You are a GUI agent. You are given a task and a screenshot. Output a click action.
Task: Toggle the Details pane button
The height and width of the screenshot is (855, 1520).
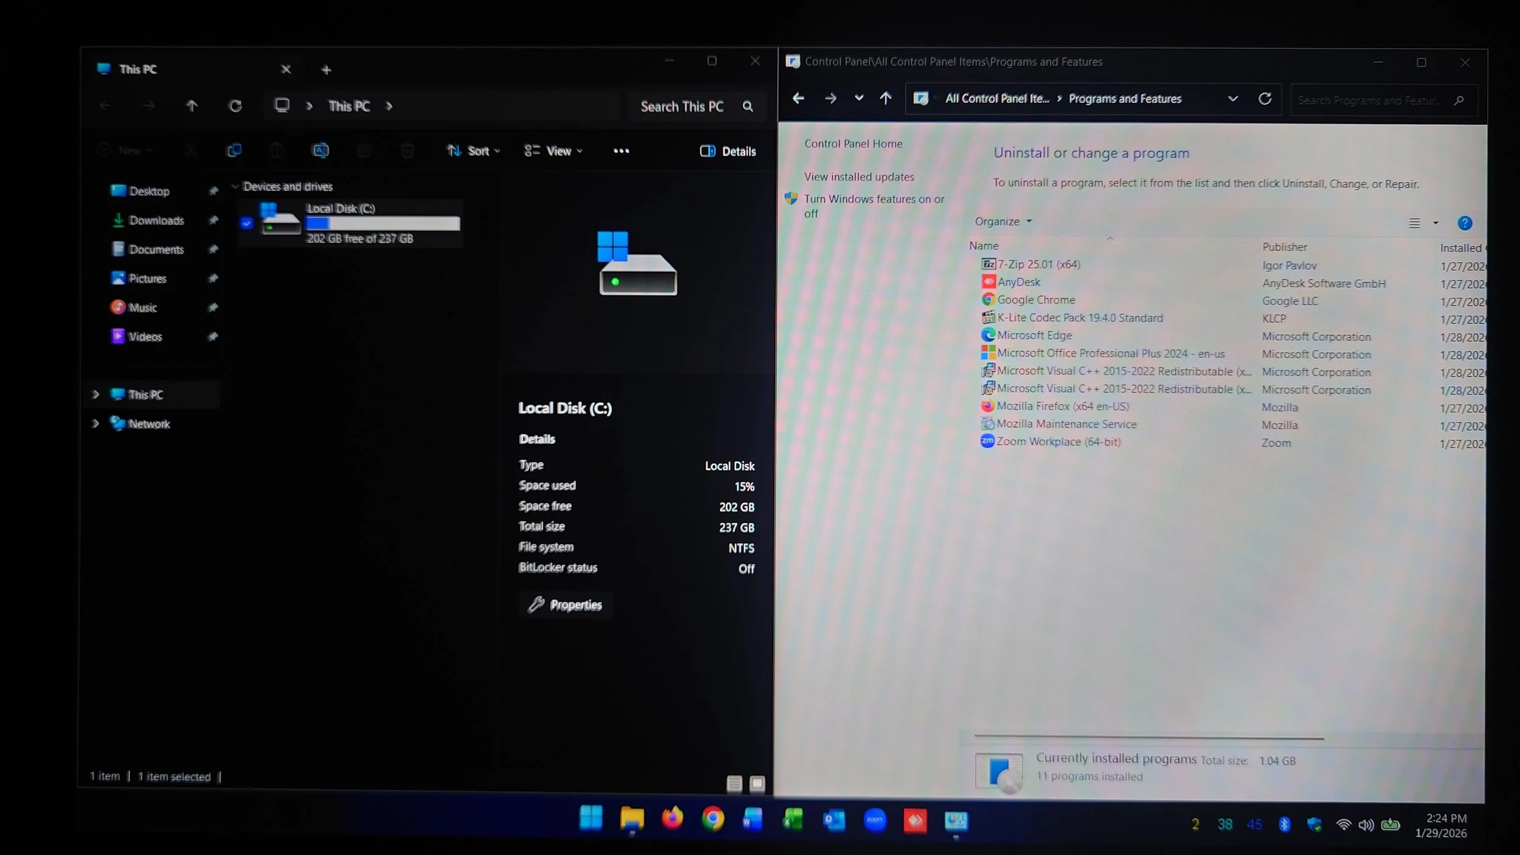(x=728, y=151)
